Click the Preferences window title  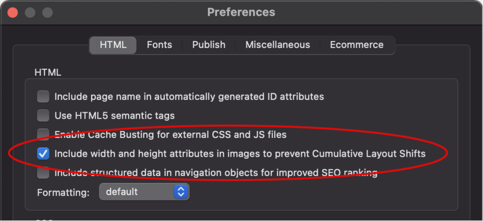[x=241, y=12]
